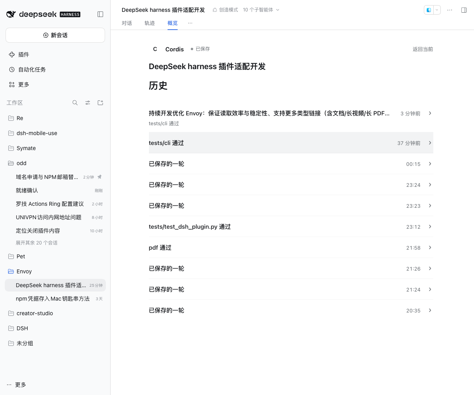Expand chevron on 20:35 row
This screenshot has width=474, height=395.
[x=430, y=310]
